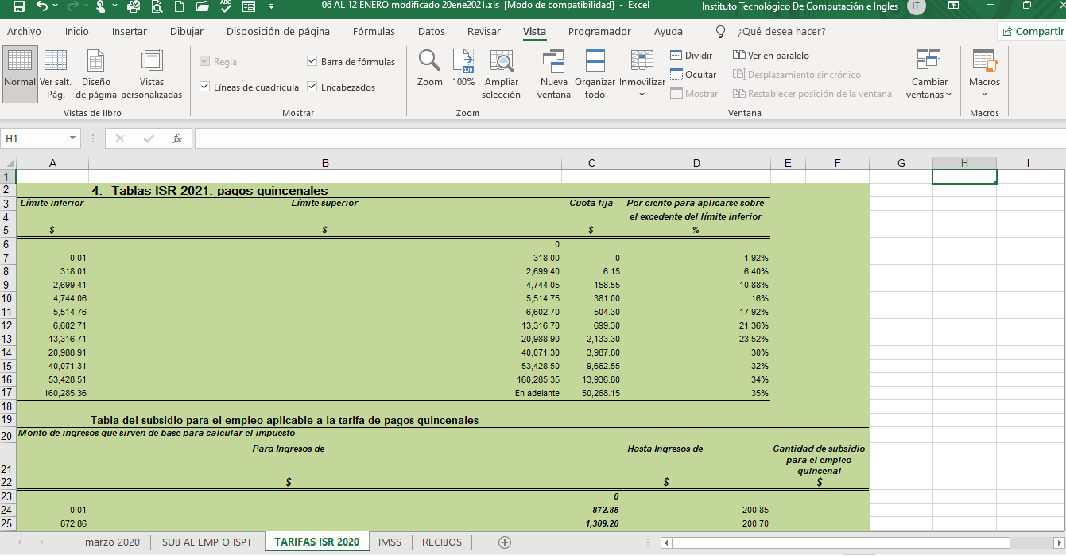Open Cambiar ventanas dropdown
This screenshot has width=1066, height=556.
[929, 74]
